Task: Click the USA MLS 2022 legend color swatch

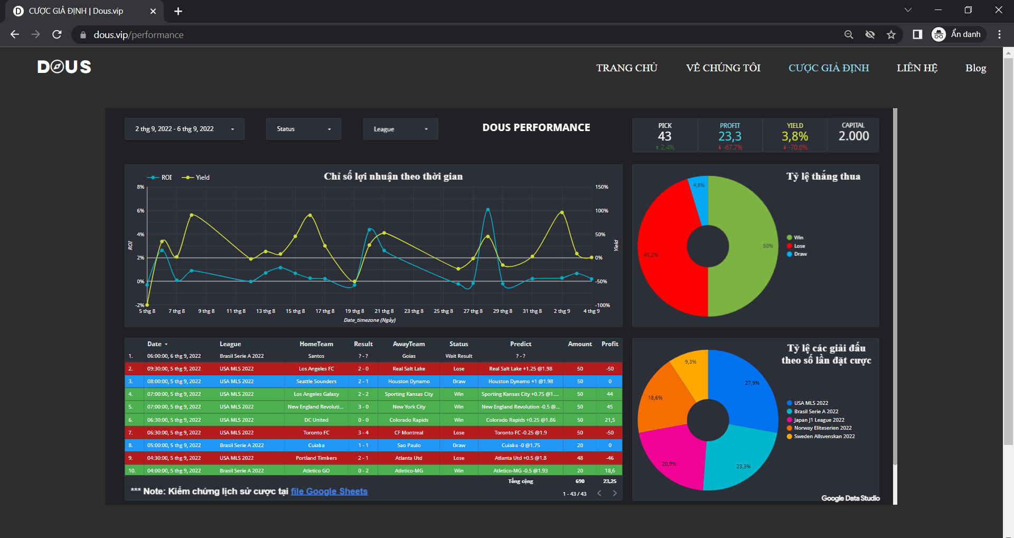Action: point(789,403)
